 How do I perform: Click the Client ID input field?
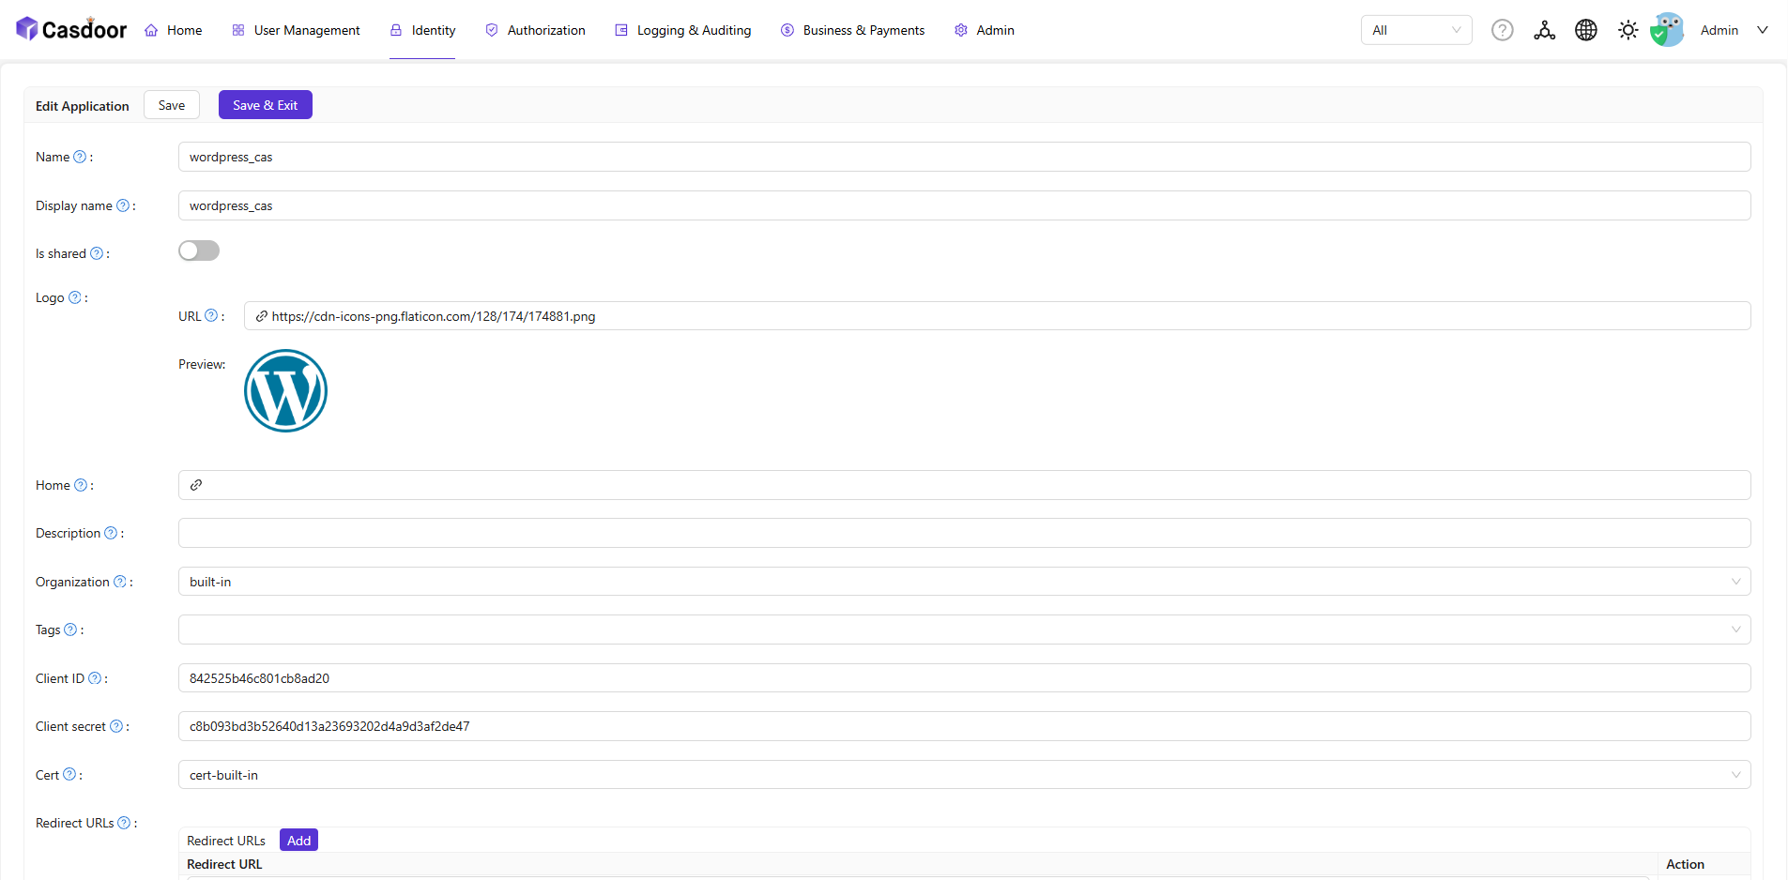[964, 678]
